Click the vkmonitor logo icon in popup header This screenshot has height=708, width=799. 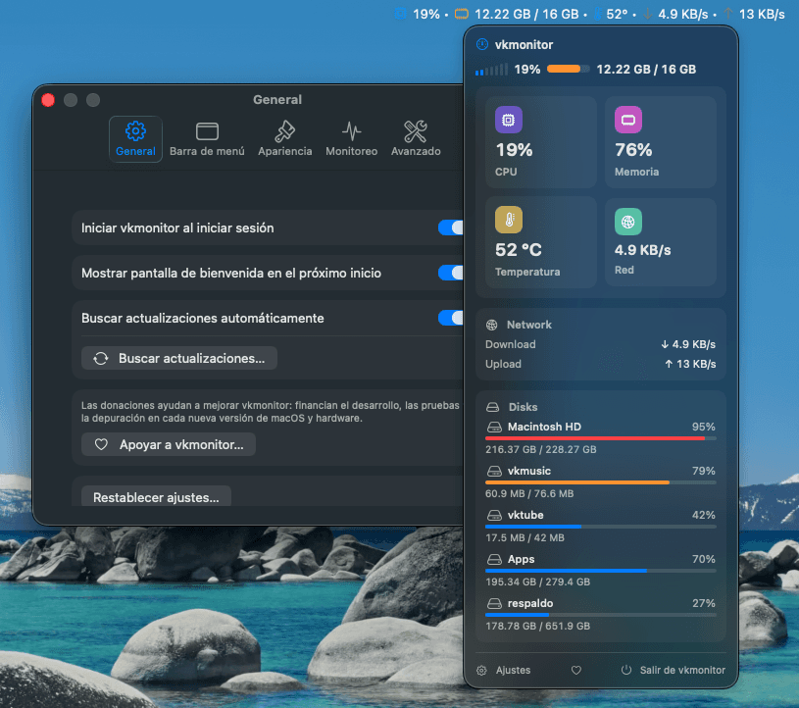(482, 44)
